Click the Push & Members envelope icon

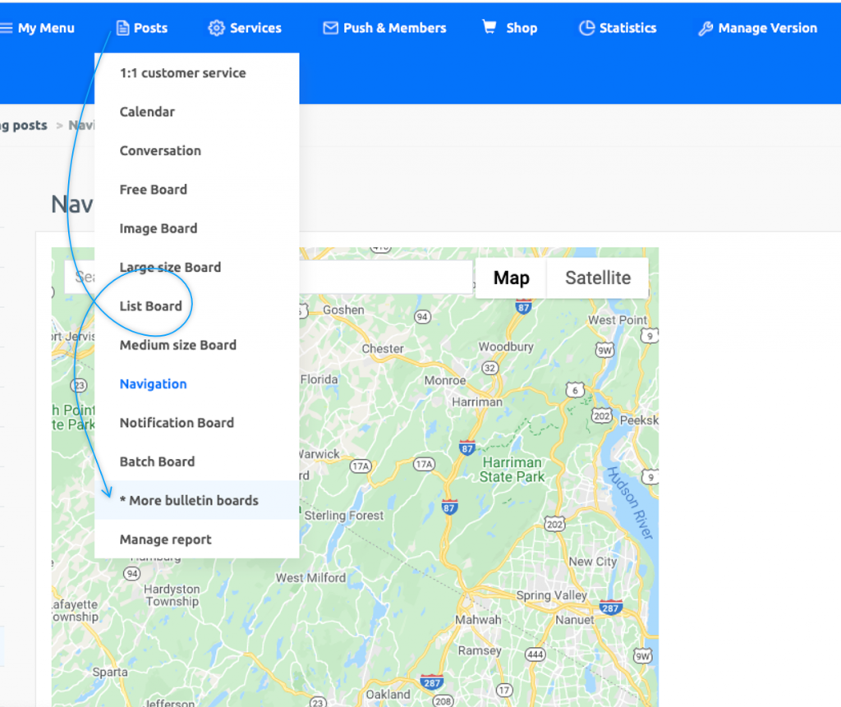(x=329, y=27)
